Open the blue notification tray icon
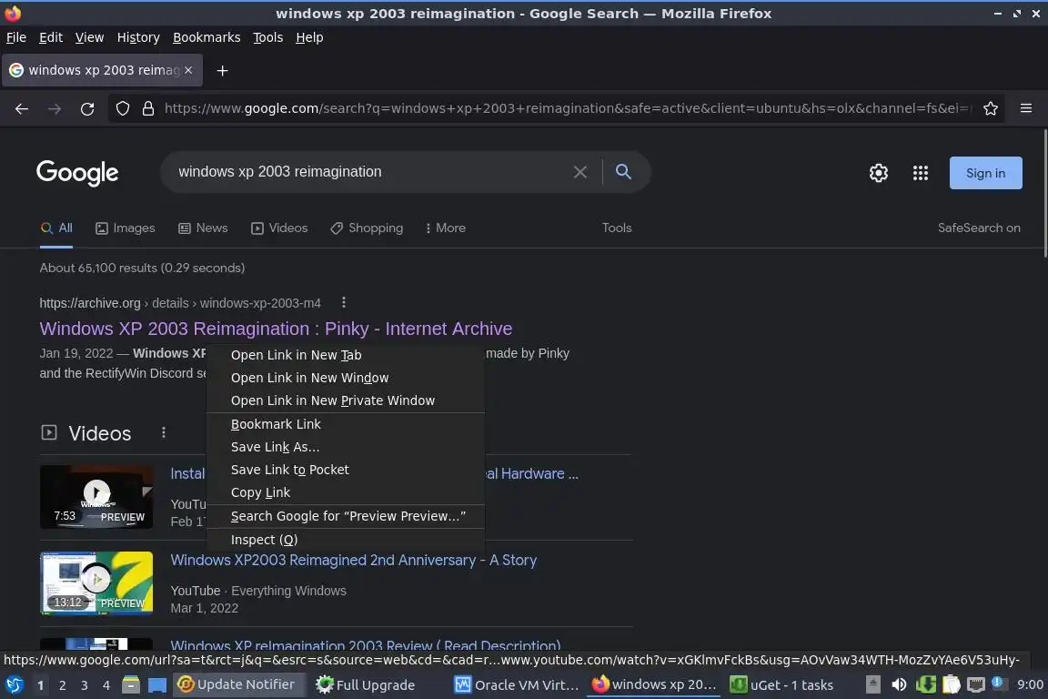1048x699 pixels. [998, 683]
